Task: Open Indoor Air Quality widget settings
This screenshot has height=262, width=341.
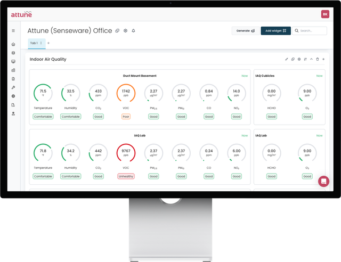Action: (x=299, y=59)
